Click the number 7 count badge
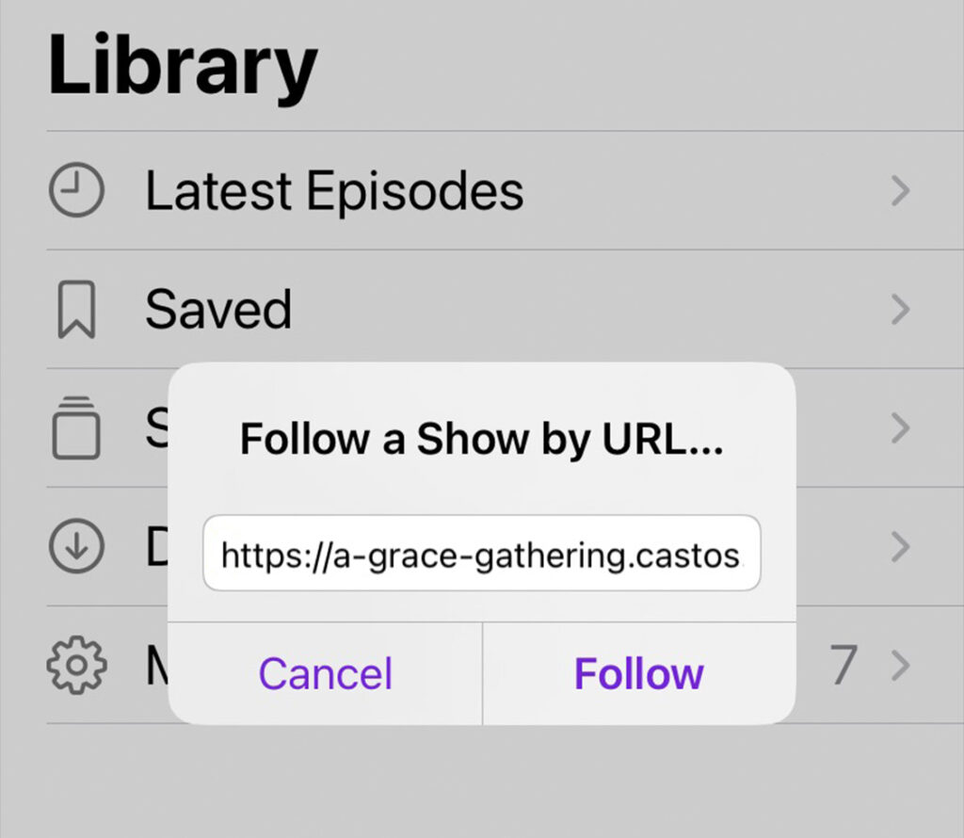 point(843,666)
